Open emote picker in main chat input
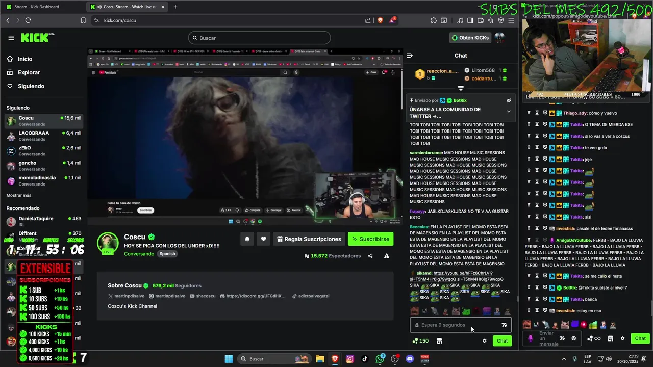Screen dimensions: 653x367 click(505, 325)
